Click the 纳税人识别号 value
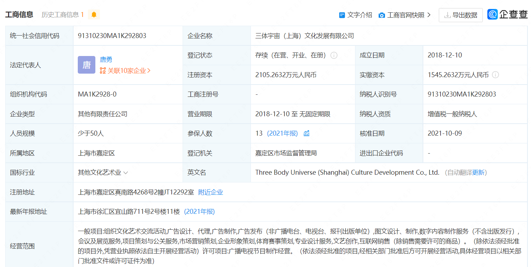Screen dimensions: 531x267 point(462,94)
